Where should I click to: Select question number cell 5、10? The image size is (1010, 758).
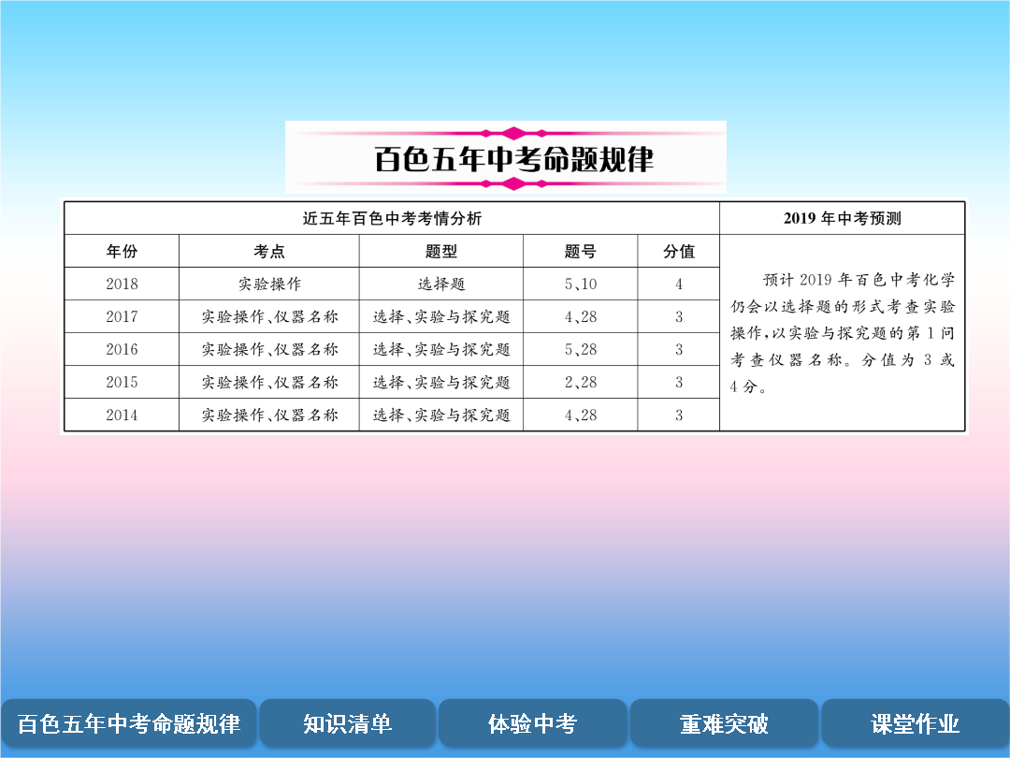[x=581, y=284]
